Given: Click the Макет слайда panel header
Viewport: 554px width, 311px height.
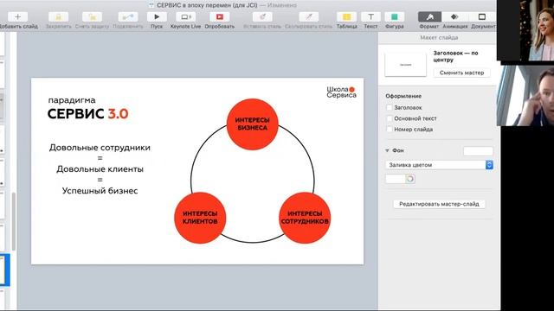Looking at the screenshot, I should (x=439, y=37).
